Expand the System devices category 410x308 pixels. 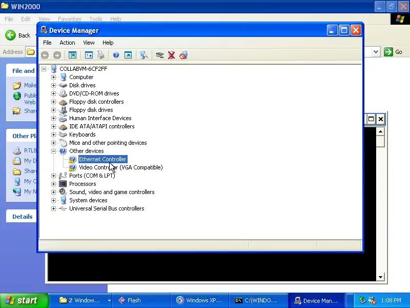click(x=54, y=200)
